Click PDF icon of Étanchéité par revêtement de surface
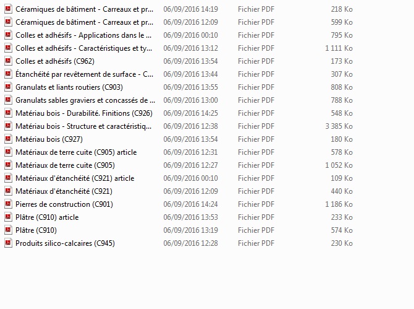 [x=8, y=74]
